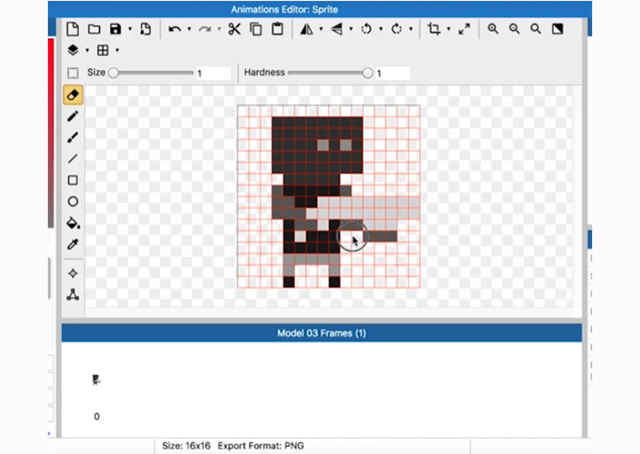Select the rectangular selection tool
Viewport: 640px width, 454px height.
point(73,73)
